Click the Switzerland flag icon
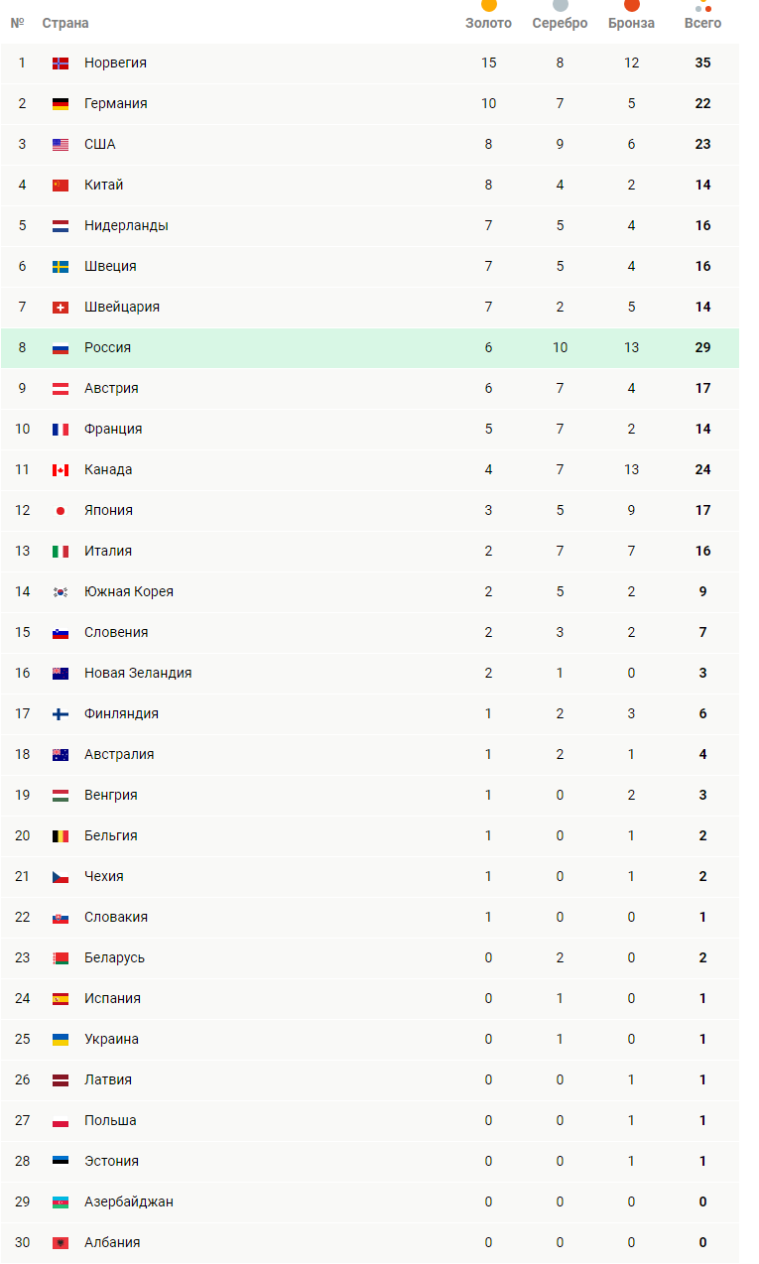This screenshot has width=759, height=1264. pyautogui.click(x=61, y=307)
